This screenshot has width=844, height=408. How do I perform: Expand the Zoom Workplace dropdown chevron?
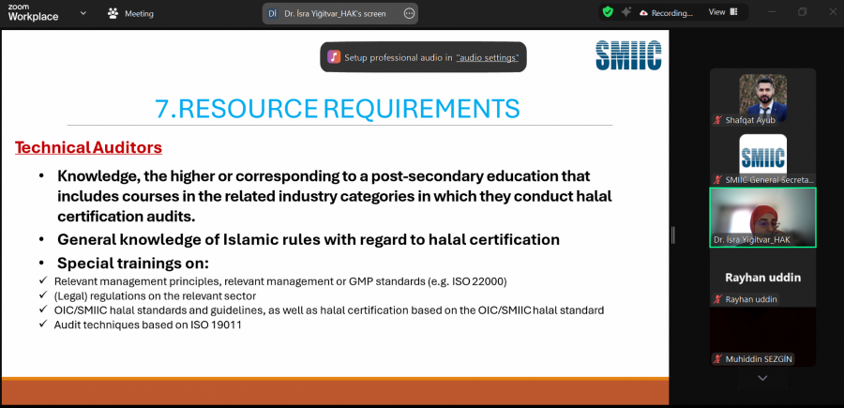point(83,13)
